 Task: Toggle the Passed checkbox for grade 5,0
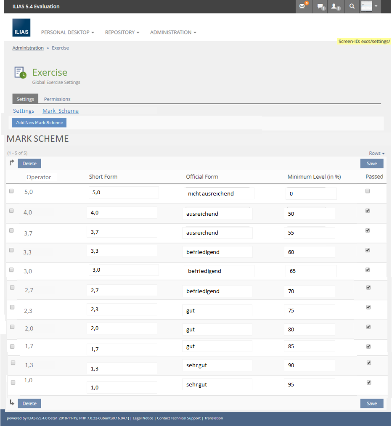(368, 191)
